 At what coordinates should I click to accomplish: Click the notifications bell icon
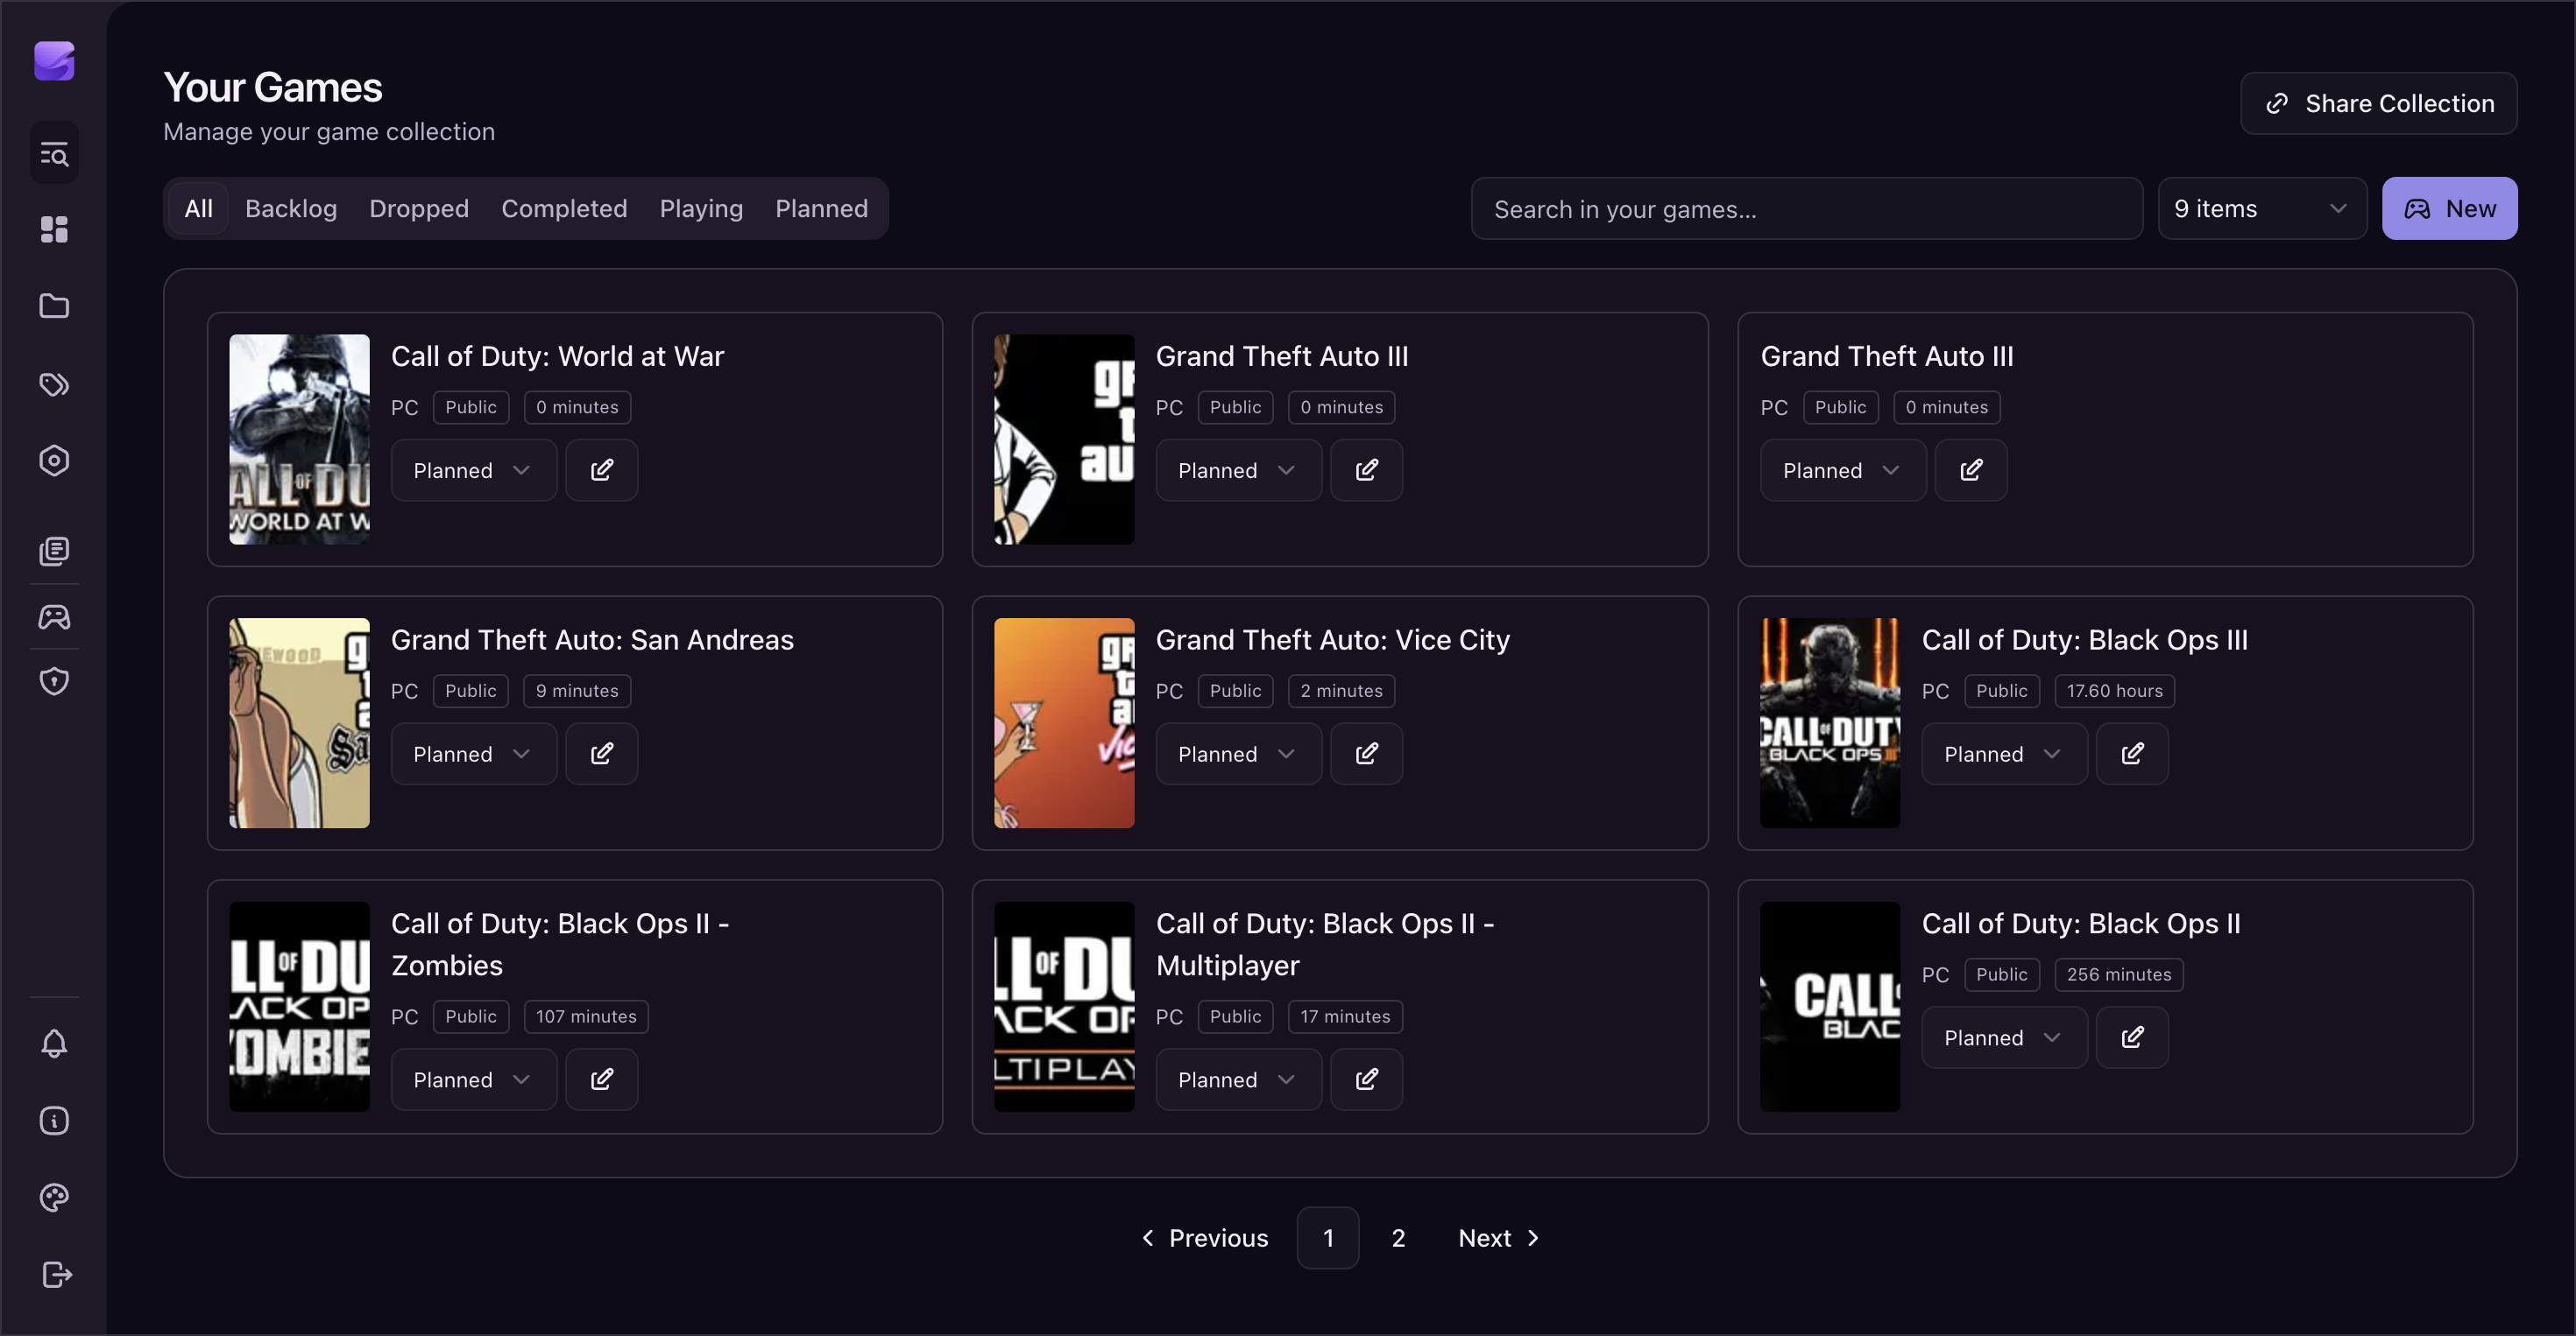pyautogui.click(x=54, y=1044)
